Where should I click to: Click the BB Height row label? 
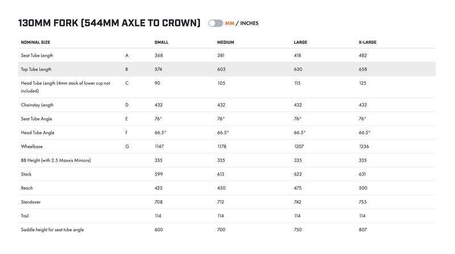click(56, 160)
